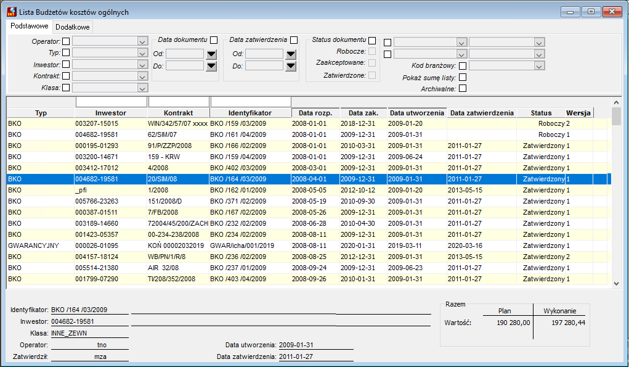
Task: Click the Data zatwierdzenia Do date field
Action: 264,66
